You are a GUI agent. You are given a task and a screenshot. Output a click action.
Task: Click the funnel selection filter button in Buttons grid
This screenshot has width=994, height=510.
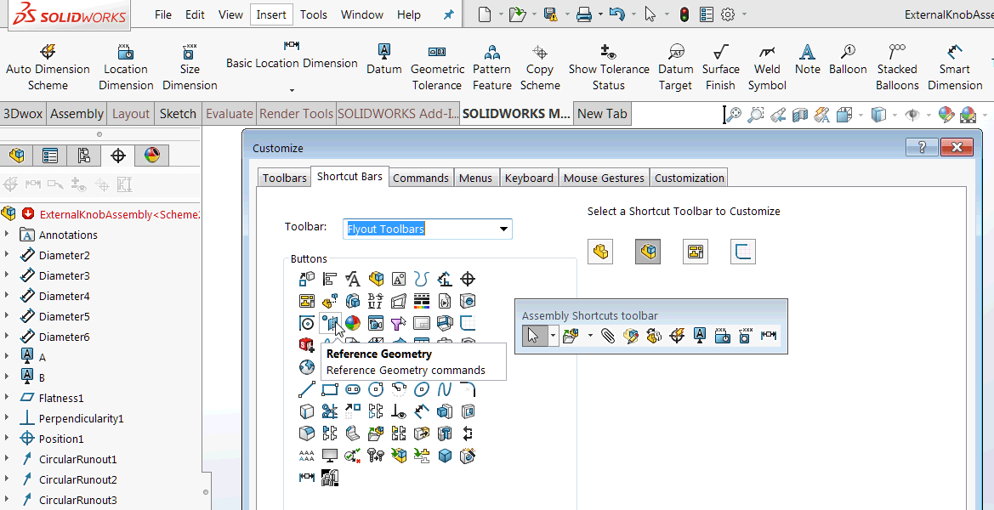pyautogui.click(x=398, y=323)
